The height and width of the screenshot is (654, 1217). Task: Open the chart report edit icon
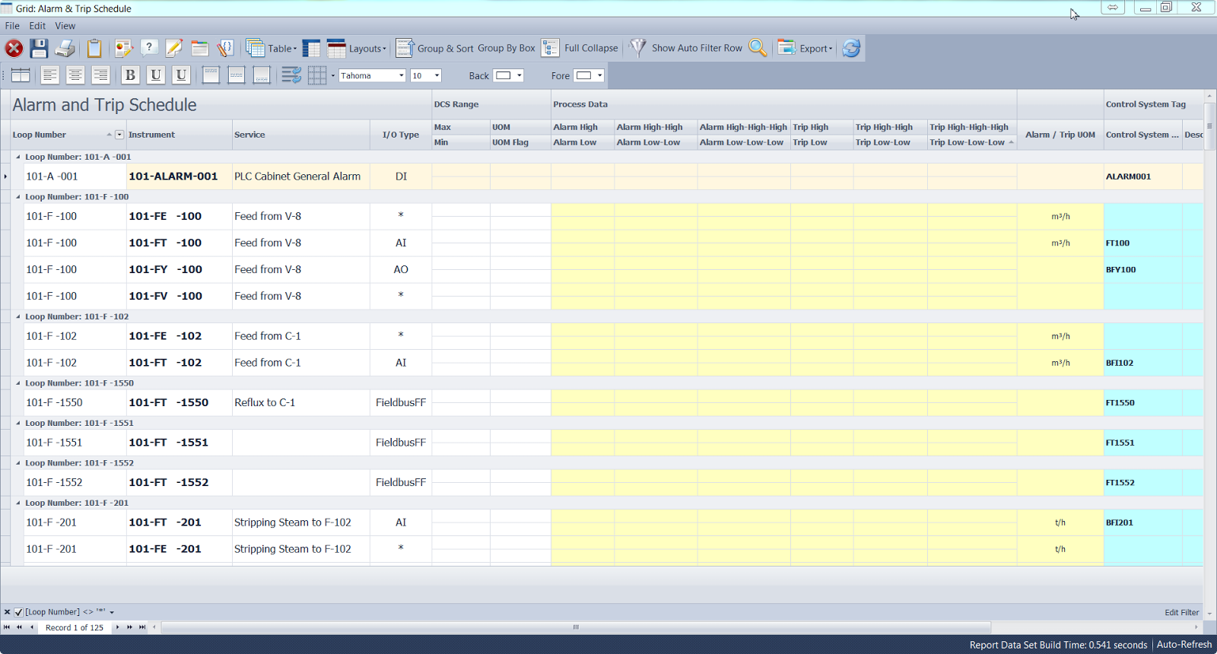[123, 49]
